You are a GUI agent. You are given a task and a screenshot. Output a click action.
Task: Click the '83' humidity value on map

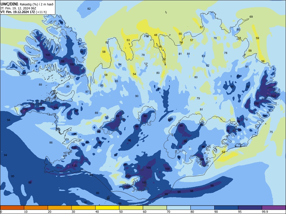click(x=203, y=56)
